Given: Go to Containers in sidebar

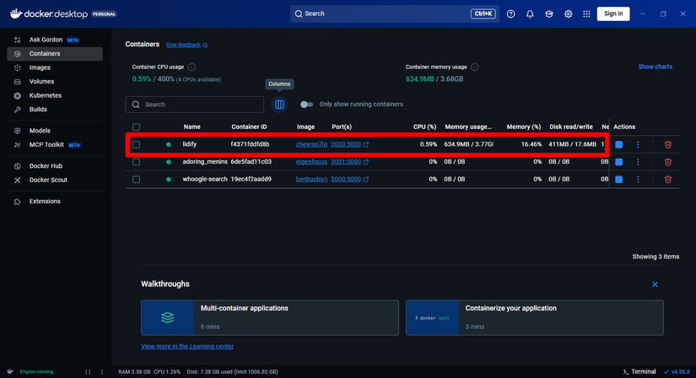Looking at the screenshot, I should [x=55, y=54].
